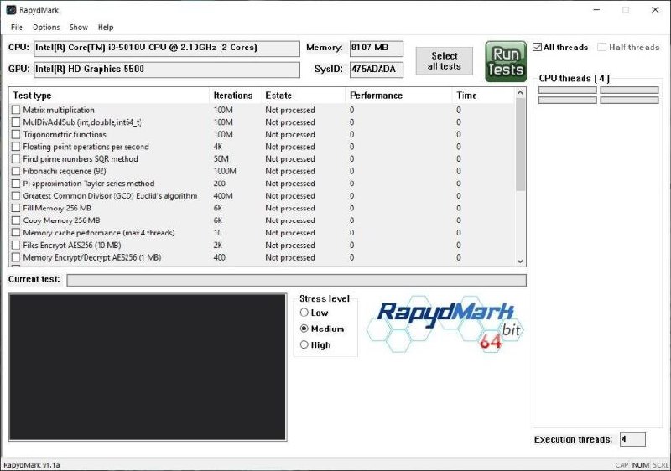Screen dimensions: 671x471
Task: Click the black output display panel
Action: coord(148,367)
